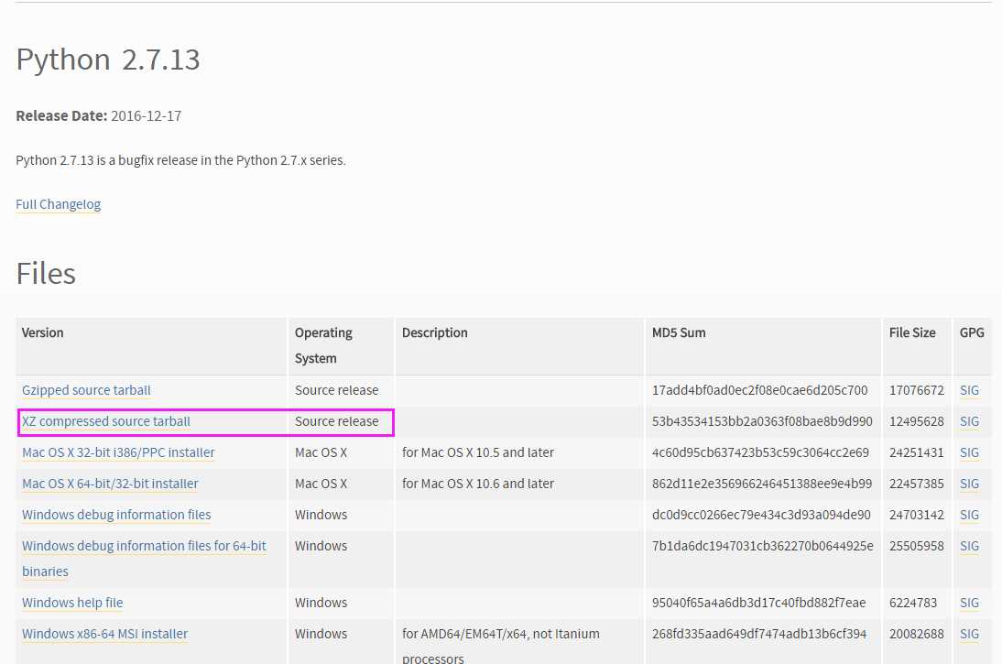This screenshot has height=664, width=1002.
Task: Open SIG link for Mac 64-bit/32-bit installer
Action: [x=969, y=484]
